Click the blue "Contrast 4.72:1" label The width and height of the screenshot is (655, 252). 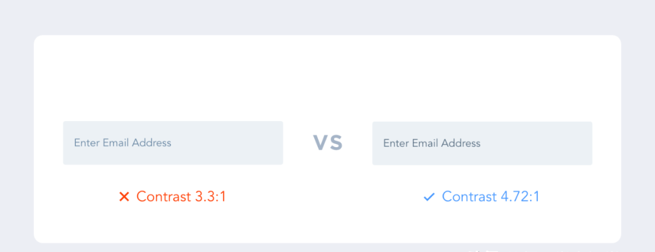click(491, 197)
